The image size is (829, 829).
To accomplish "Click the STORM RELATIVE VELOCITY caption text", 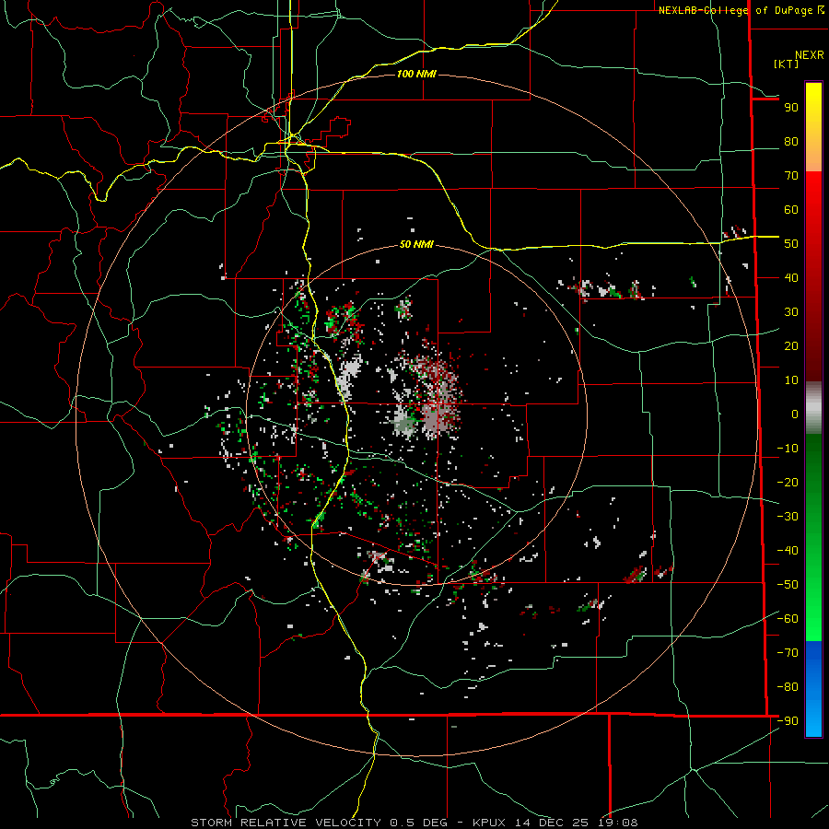I will coord(286,823).
